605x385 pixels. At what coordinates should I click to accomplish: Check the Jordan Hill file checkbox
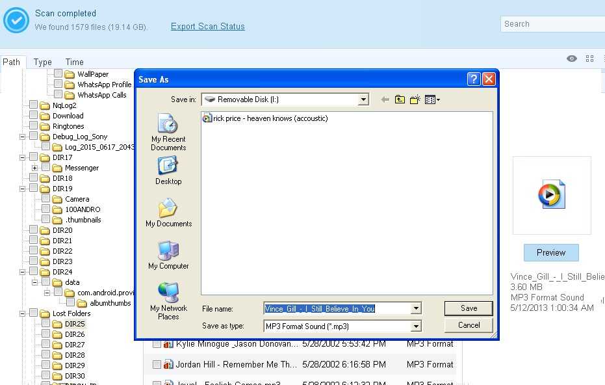click(x=157, y=364)
